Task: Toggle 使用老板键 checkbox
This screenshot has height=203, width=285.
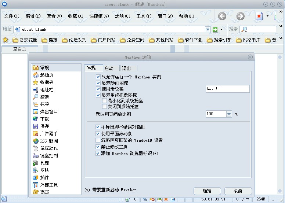Action: point(98,89)
